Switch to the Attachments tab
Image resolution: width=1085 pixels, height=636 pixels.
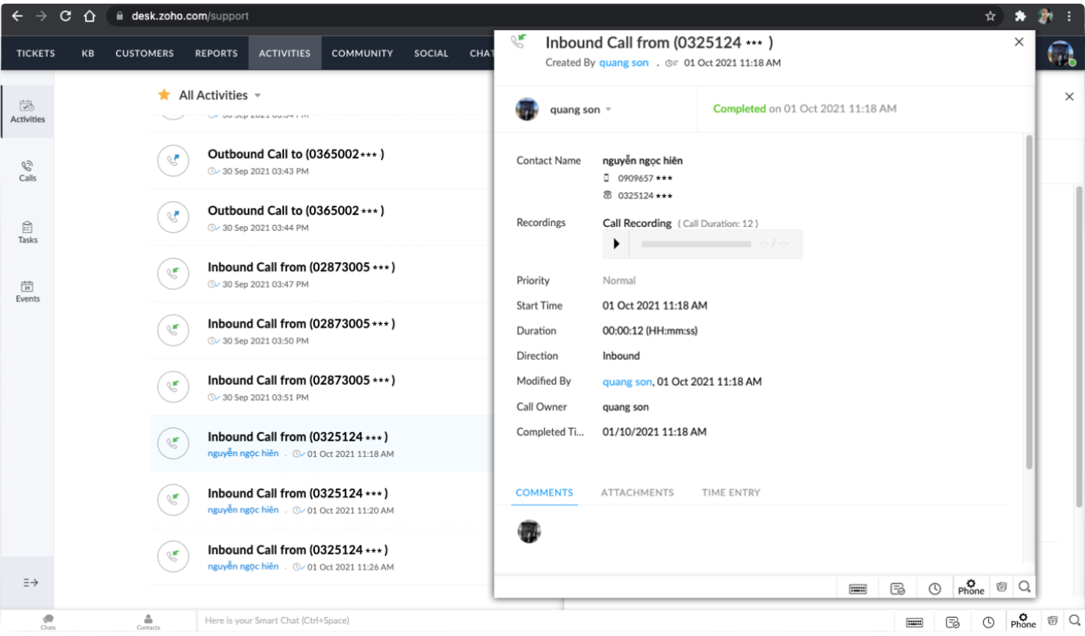(x=636, y=493)
